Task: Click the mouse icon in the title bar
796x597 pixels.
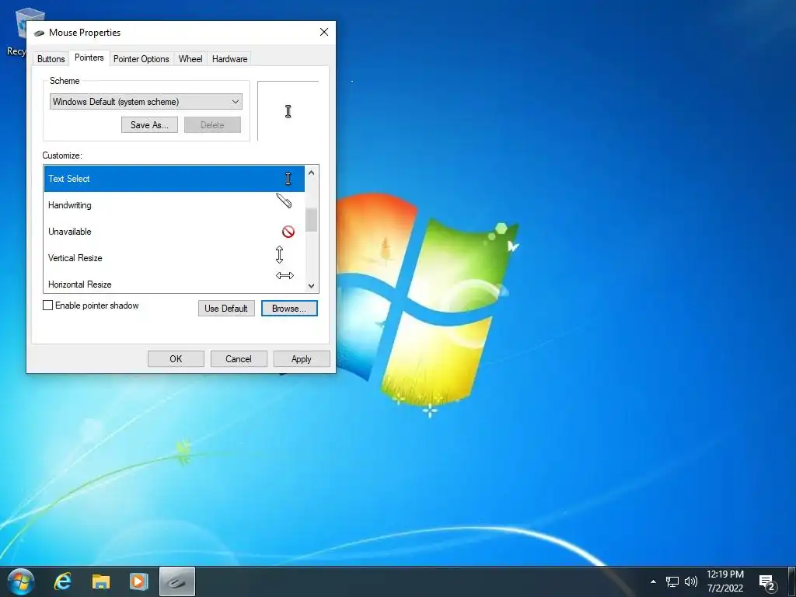Action: tap(39, 33)
